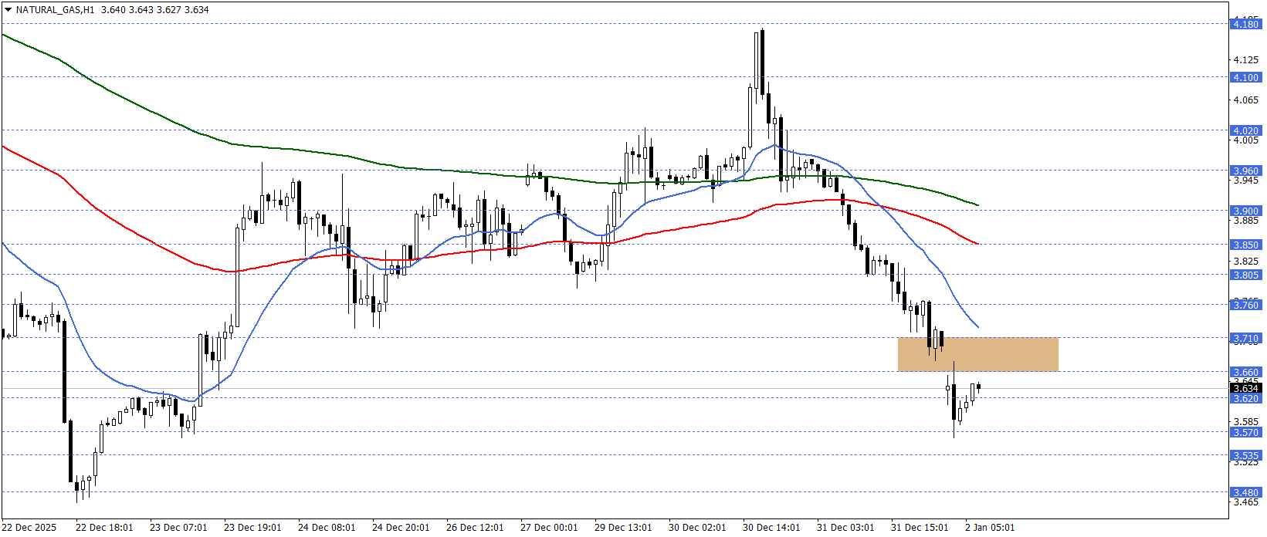Viewport: 1267px width, 537px height.
Task: Click the 3.480 price level label
Action: tap(1245, 492)
